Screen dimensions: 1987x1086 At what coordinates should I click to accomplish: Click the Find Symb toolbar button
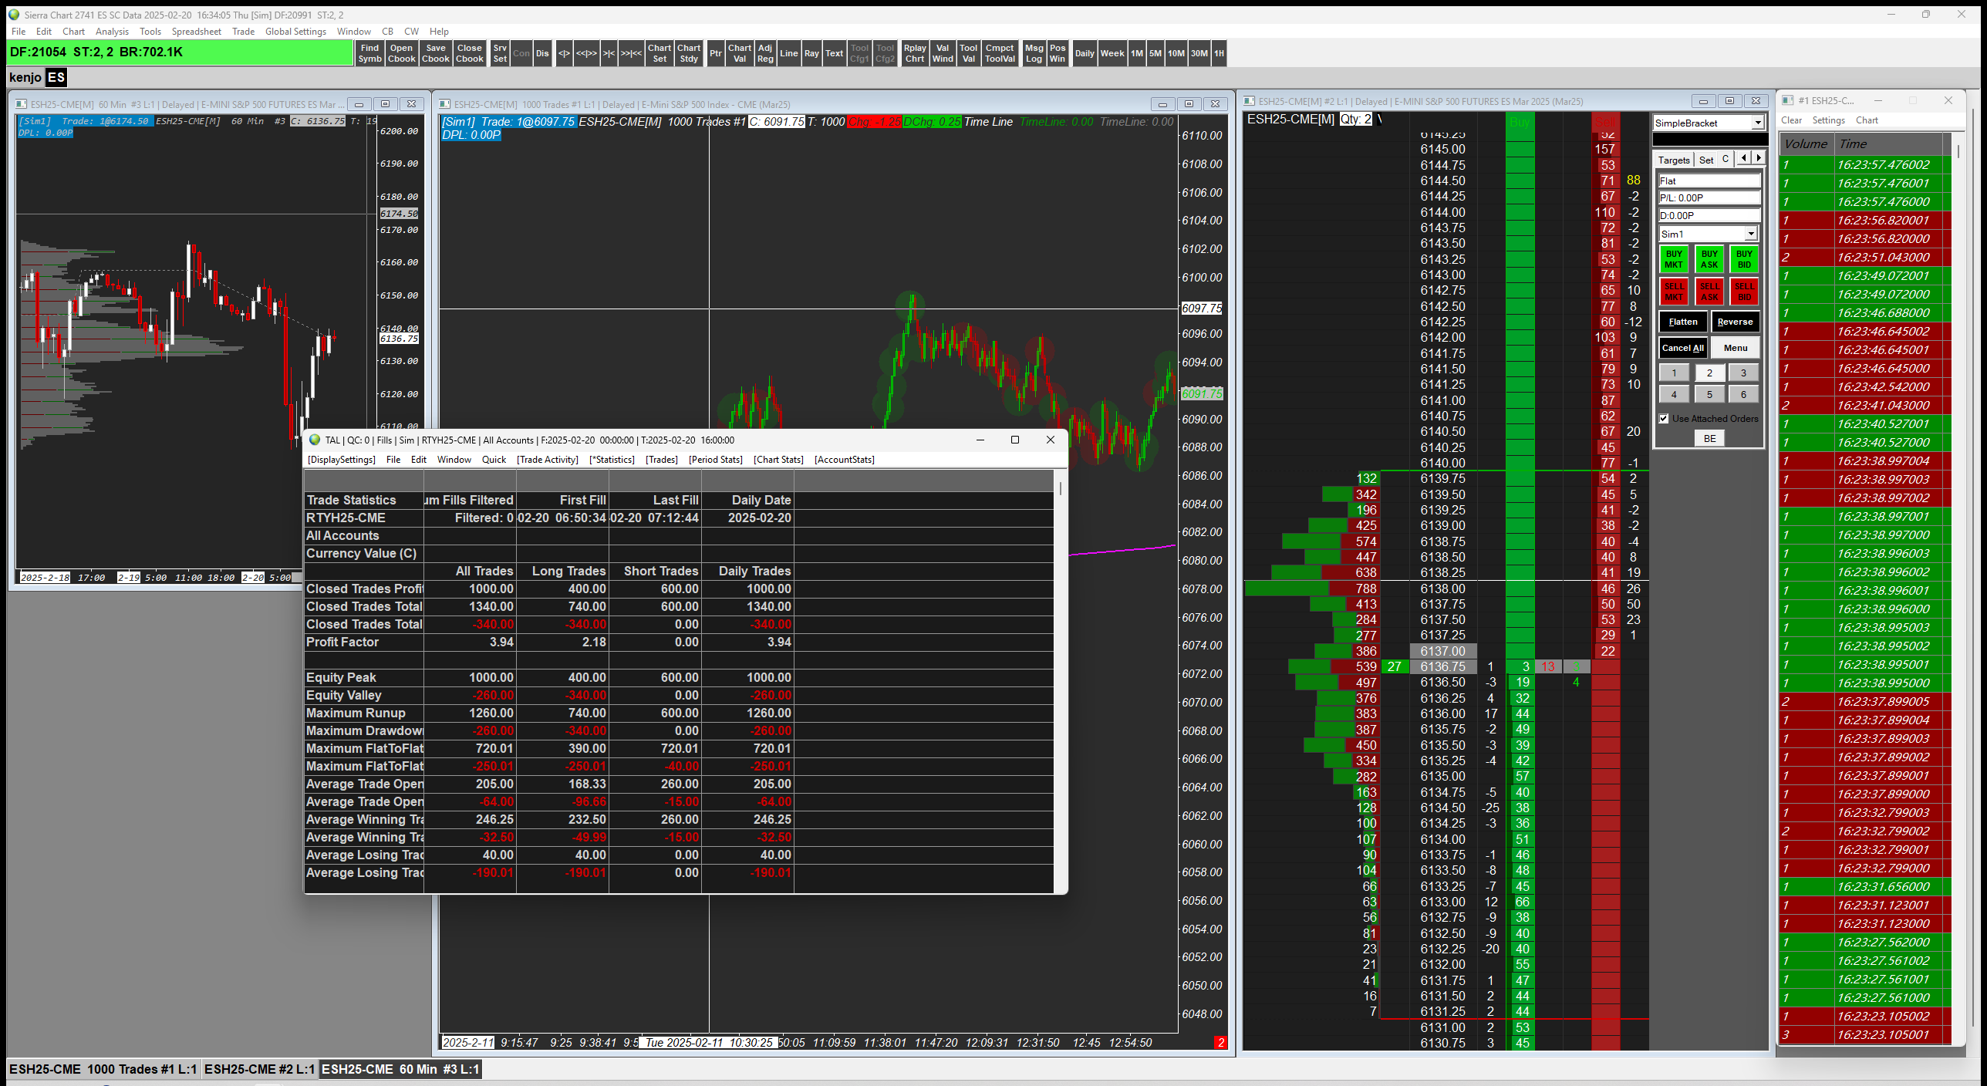[x=369, y=53]
